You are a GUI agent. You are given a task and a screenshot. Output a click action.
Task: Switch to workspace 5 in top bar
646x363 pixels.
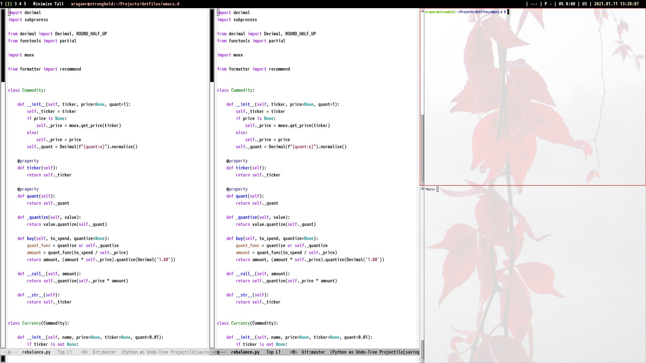[x=25, y=4]
